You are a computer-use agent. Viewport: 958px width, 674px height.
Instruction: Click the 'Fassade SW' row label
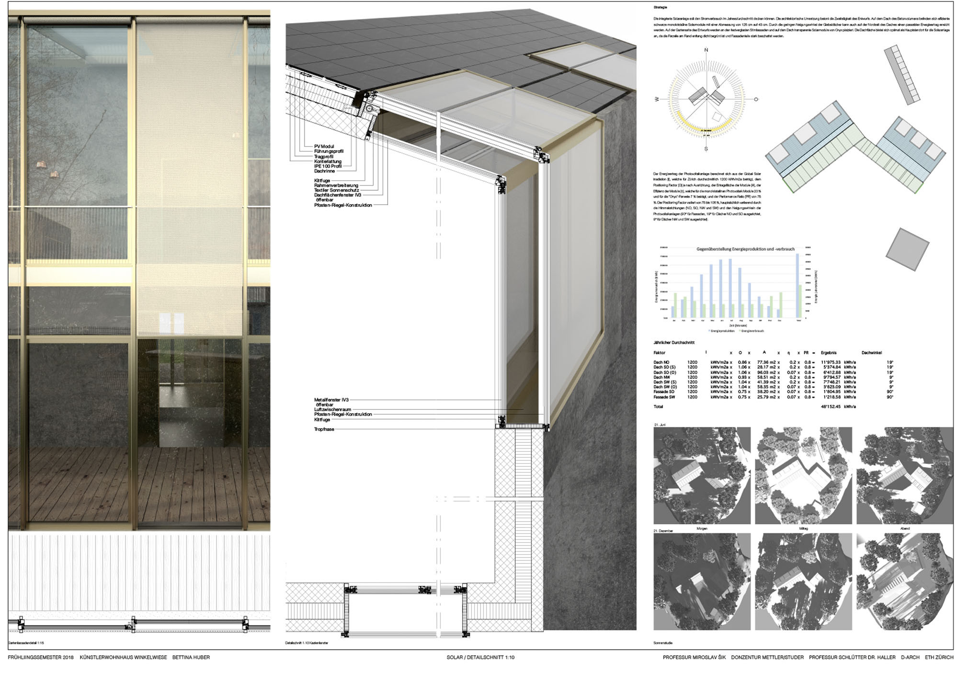pyautogui.click(x=664, y=397)
